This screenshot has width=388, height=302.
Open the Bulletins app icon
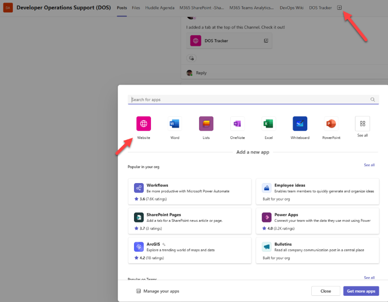tap(267, 247)
